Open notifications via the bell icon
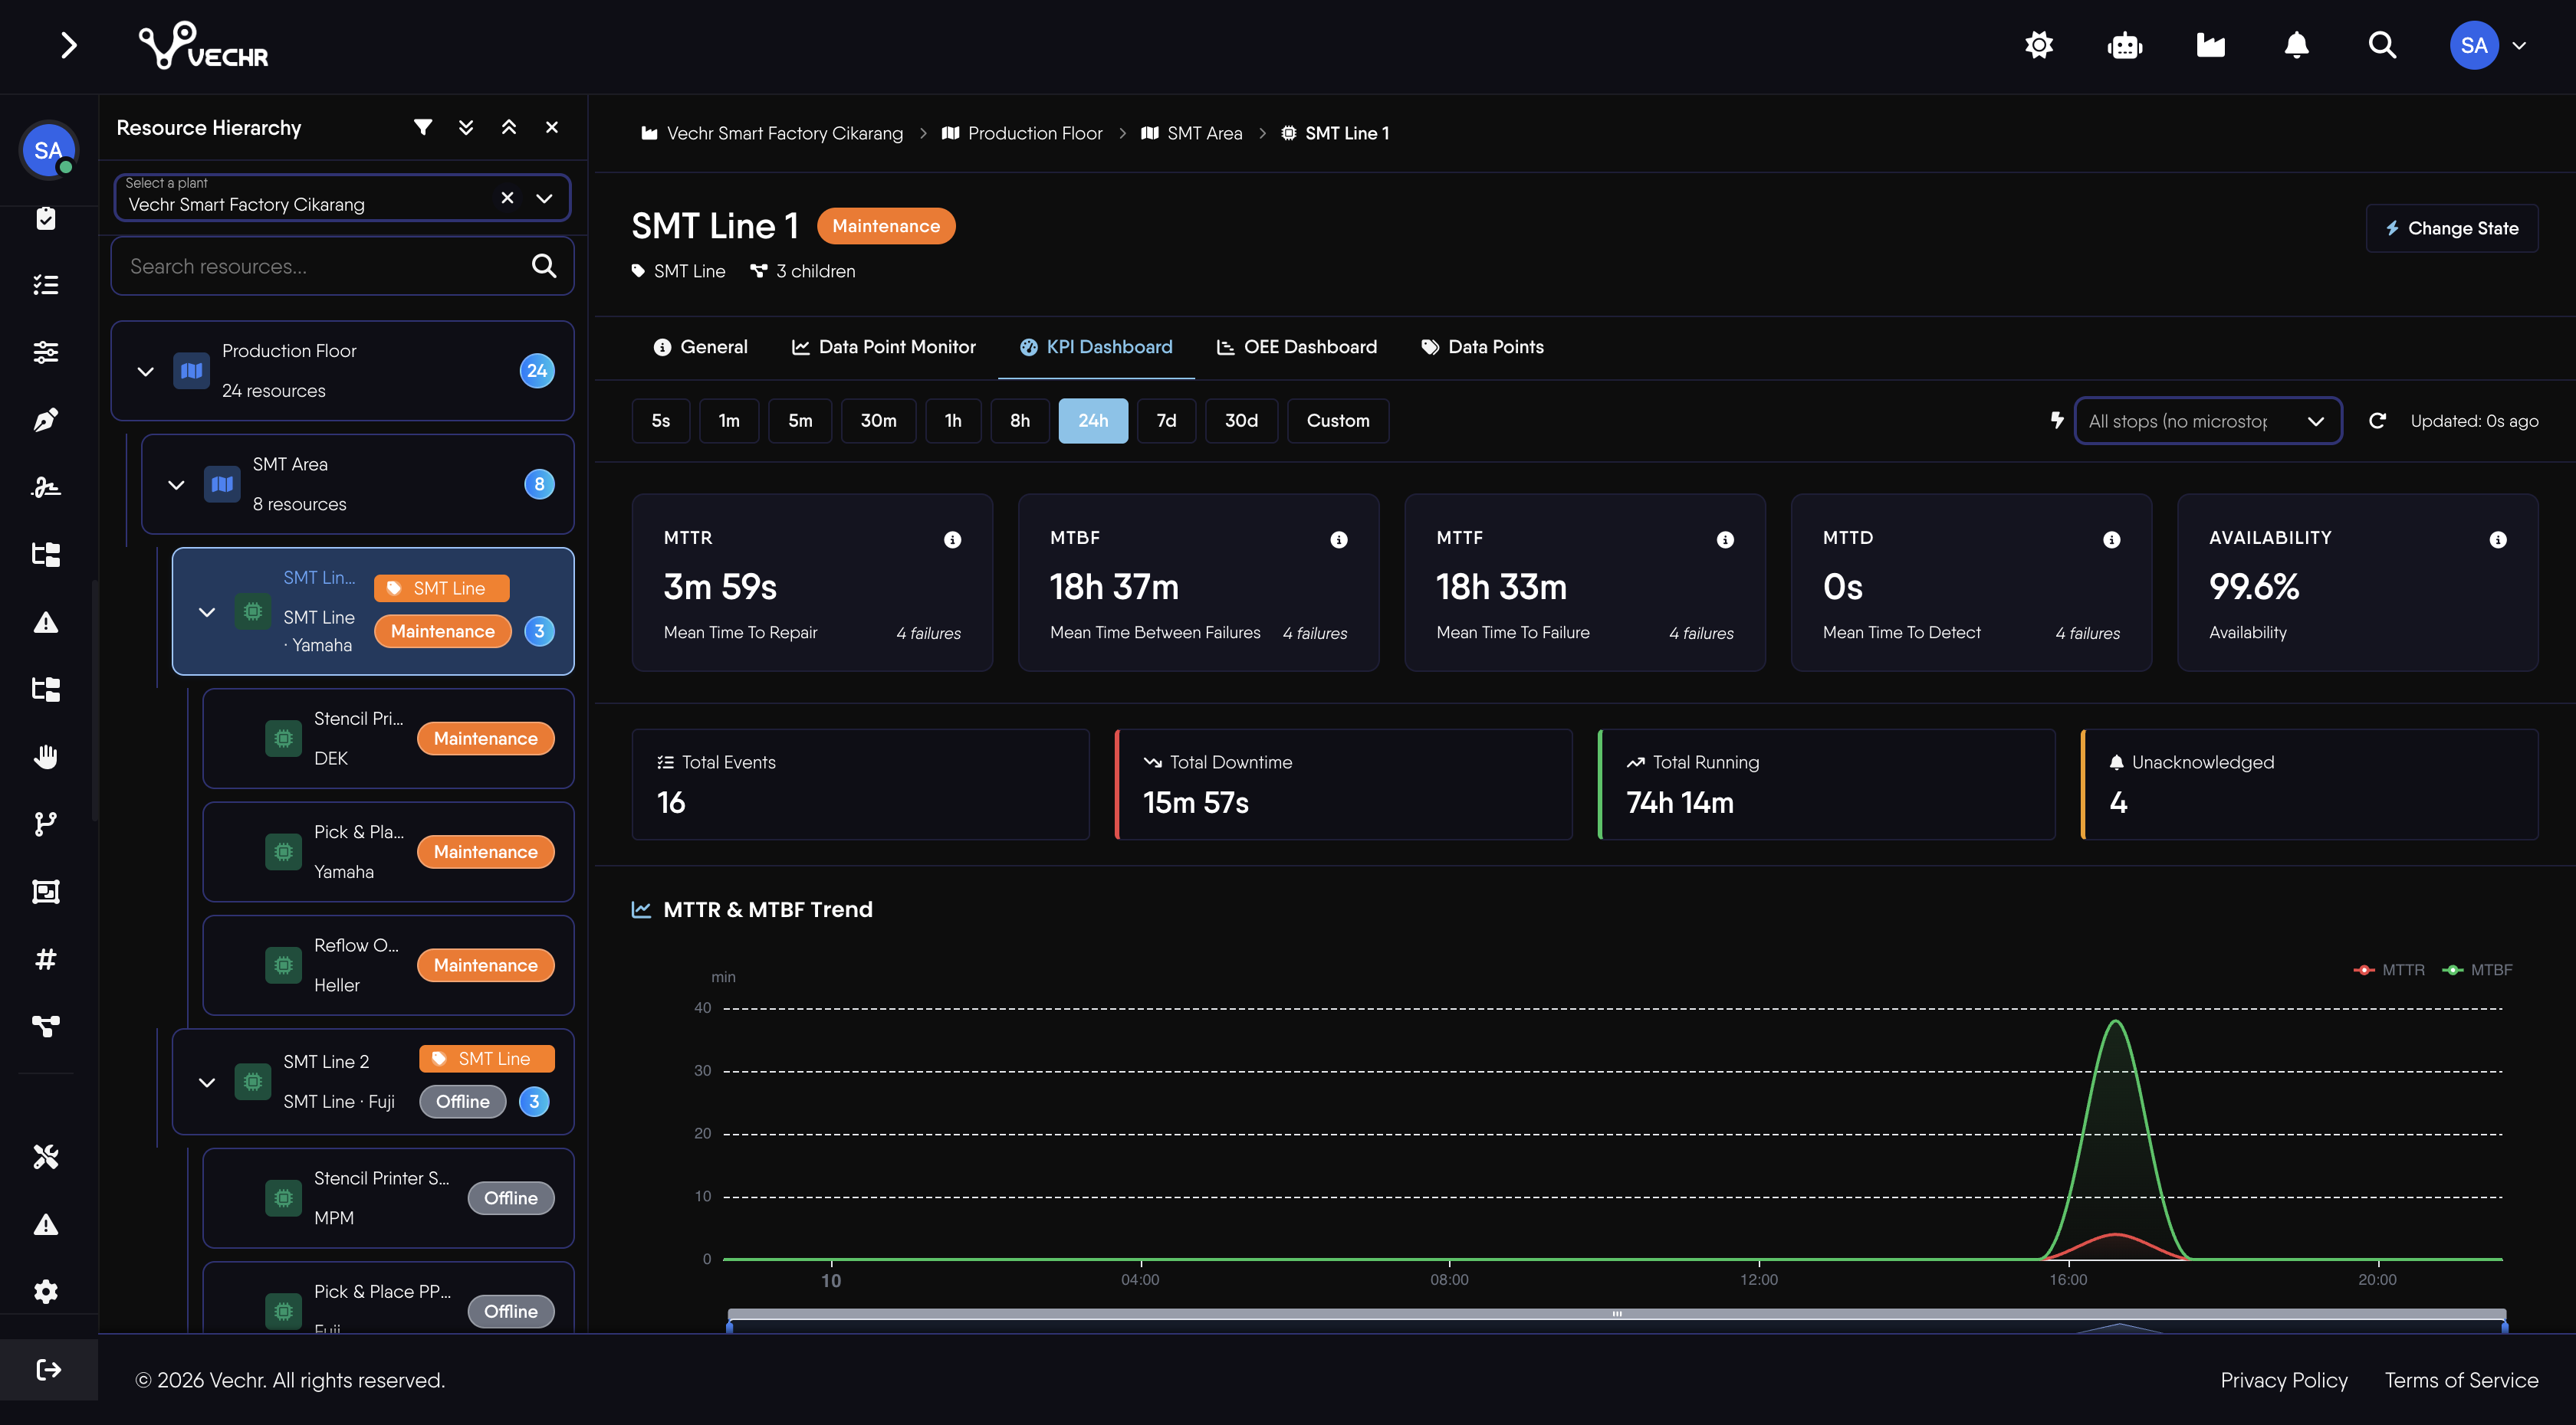 point(2296,45)
